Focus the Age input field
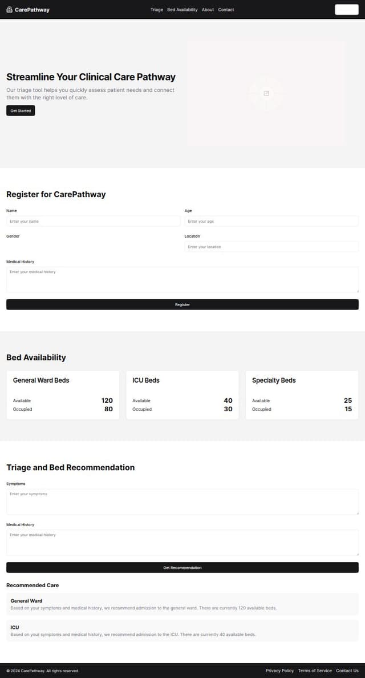This screenshot has height=678, width=365. (x=271, y=221)
